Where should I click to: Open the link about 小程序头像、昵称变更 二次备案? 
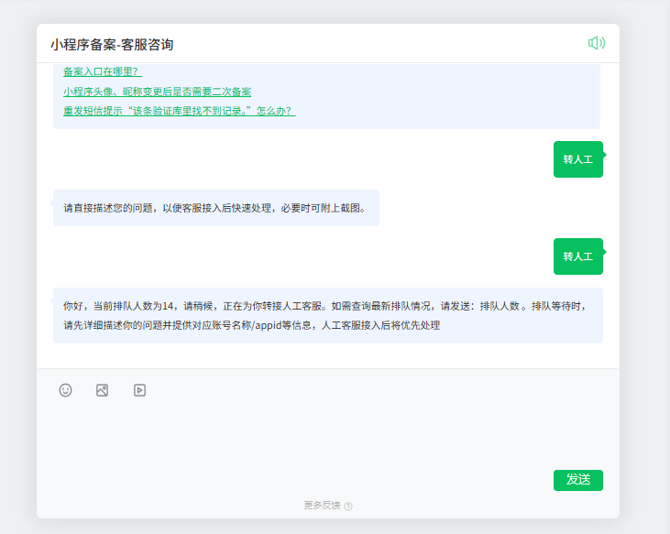pyautogui.click(x=157, y=92)
